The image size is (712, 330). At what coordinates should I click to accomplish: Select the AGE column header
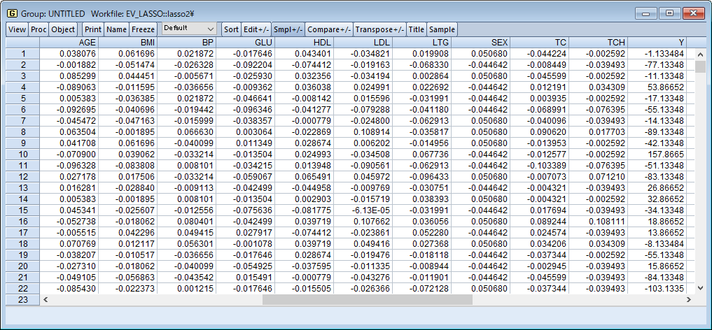pos(69,43)
